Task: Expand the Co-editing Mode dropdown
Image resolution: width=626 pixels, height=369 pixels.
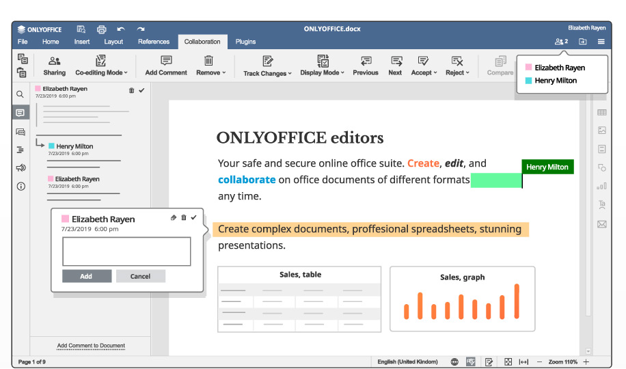Action: [101, 72]
